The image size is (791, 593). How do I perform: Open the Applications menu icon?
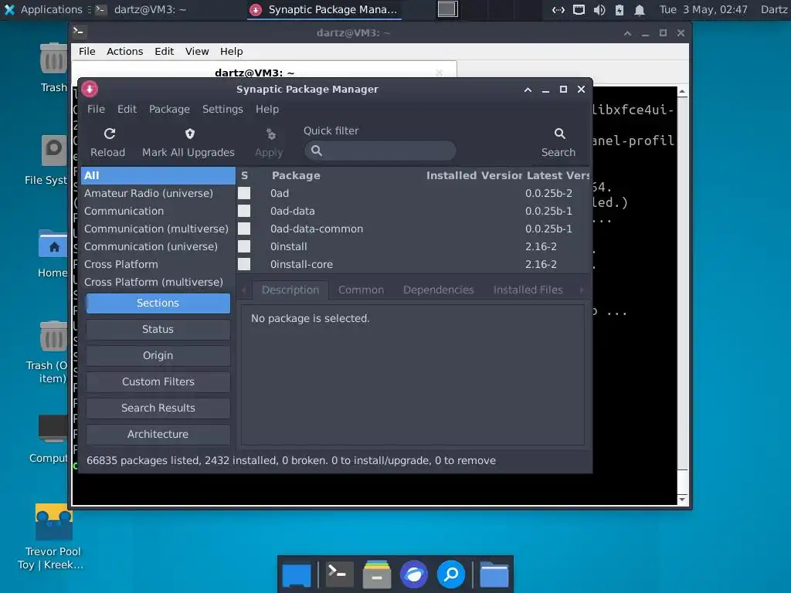9,9
